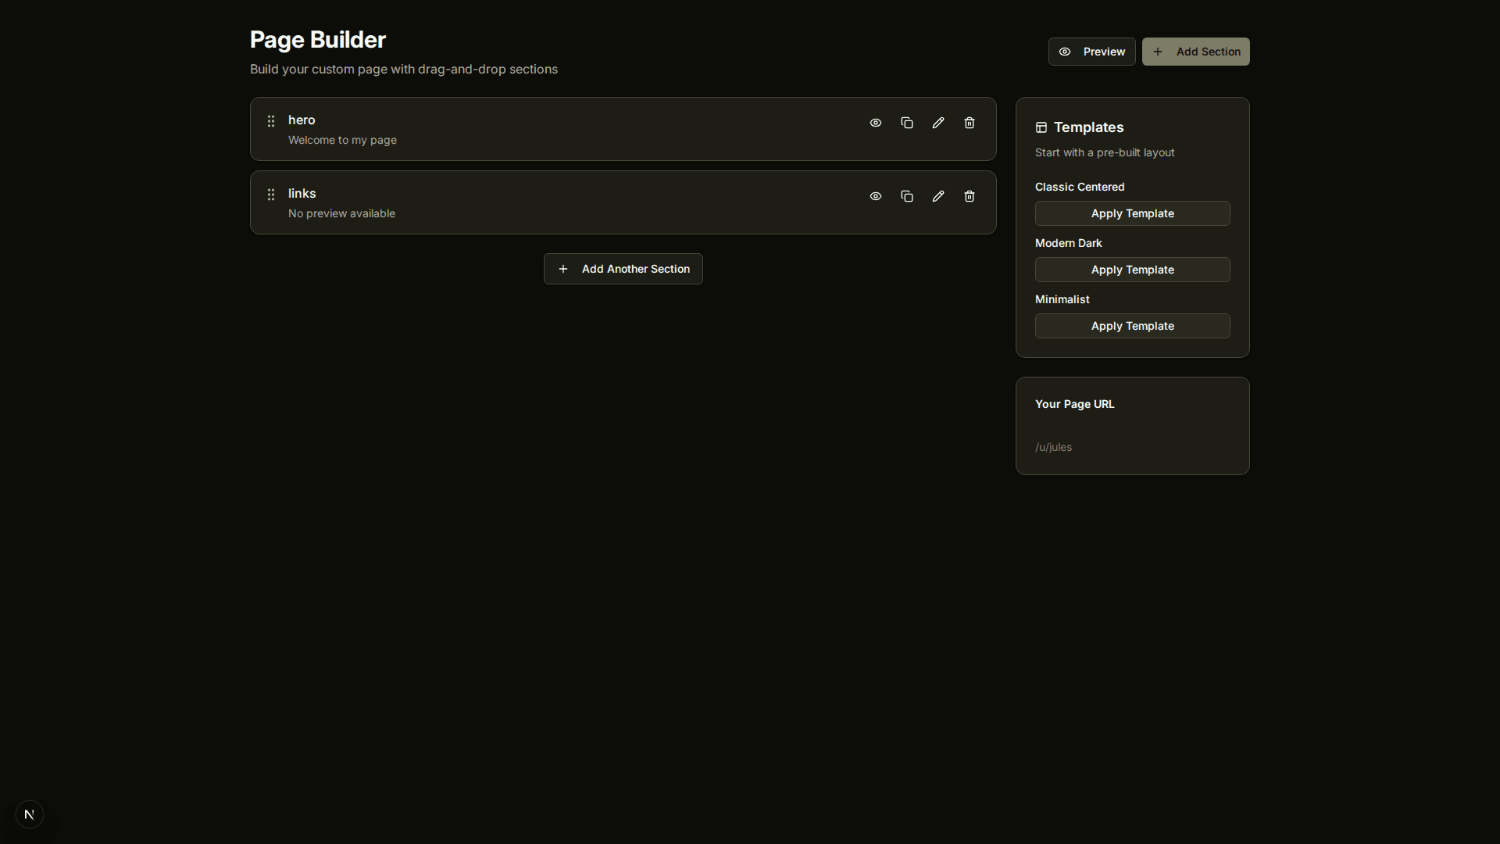Image resolution: width=1500 pixels, height=844 pixels.
Task: Delete the links section
Action: [x=970, y=196]
